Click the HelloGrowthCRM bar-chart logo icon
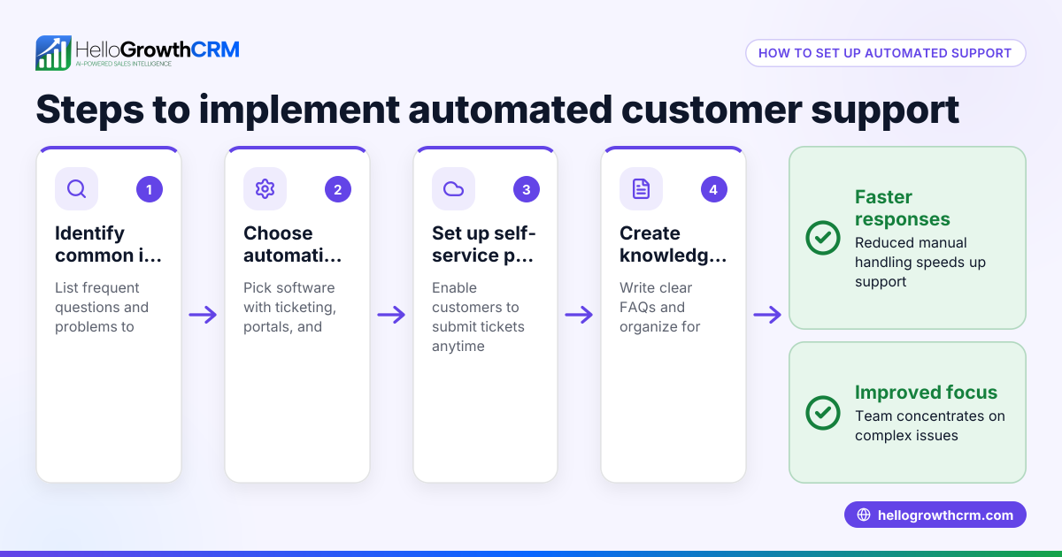1062x557 pixels. [53, 53]
